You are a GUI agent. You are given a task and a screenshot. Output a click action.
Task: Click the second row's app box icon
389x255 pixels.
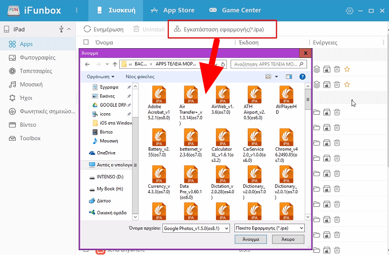pyautogui.click(x=327, y=84)
